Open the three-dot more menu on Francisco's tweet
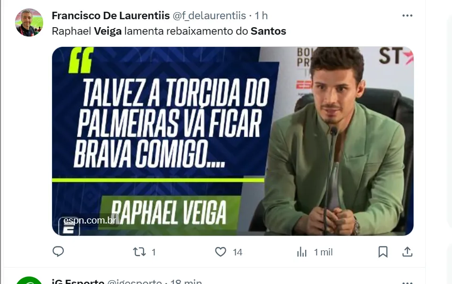 tap(407, 15)
